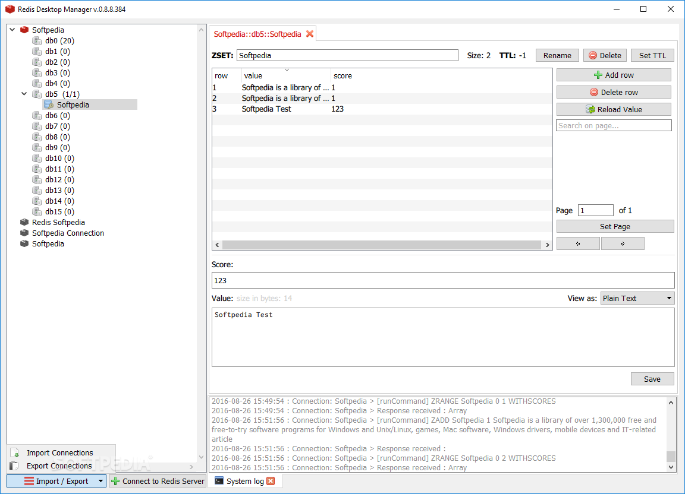Click the db11 (0) database icon
The height and width of the screenshot is (494, 685).
point(37,169)
